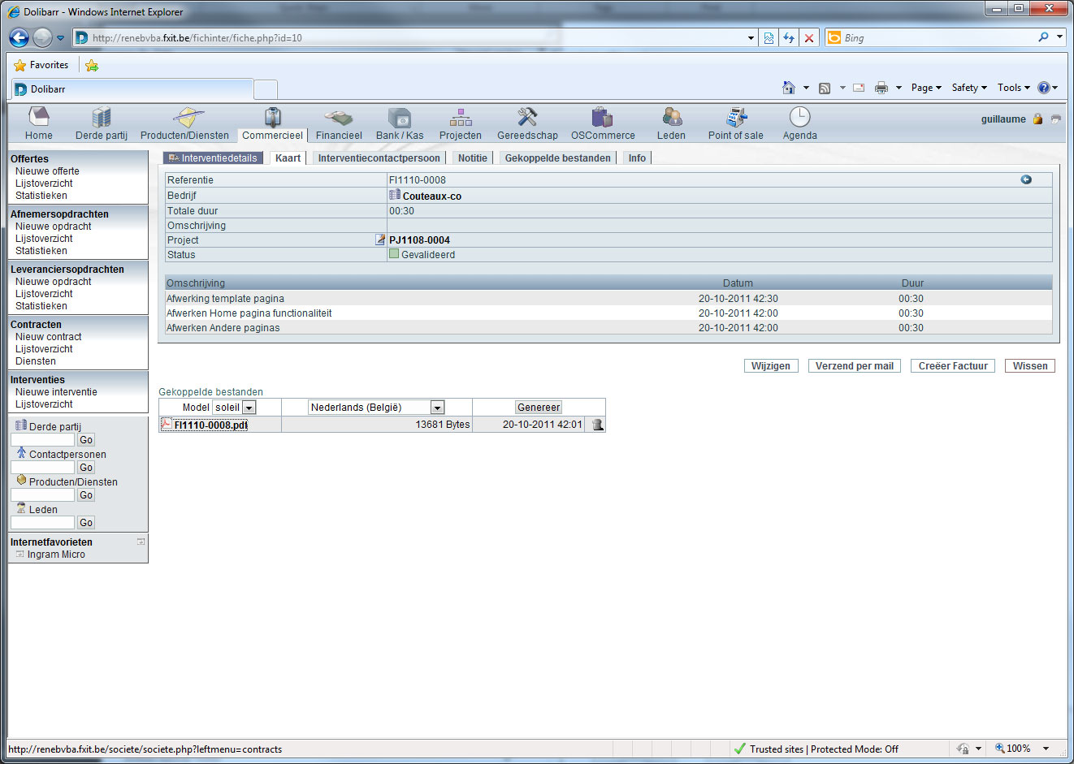The height and width of the screenshot is (764, 1074).
Task: Open the FI1110-0008.pdf file link
Action: tap(210, 425)
